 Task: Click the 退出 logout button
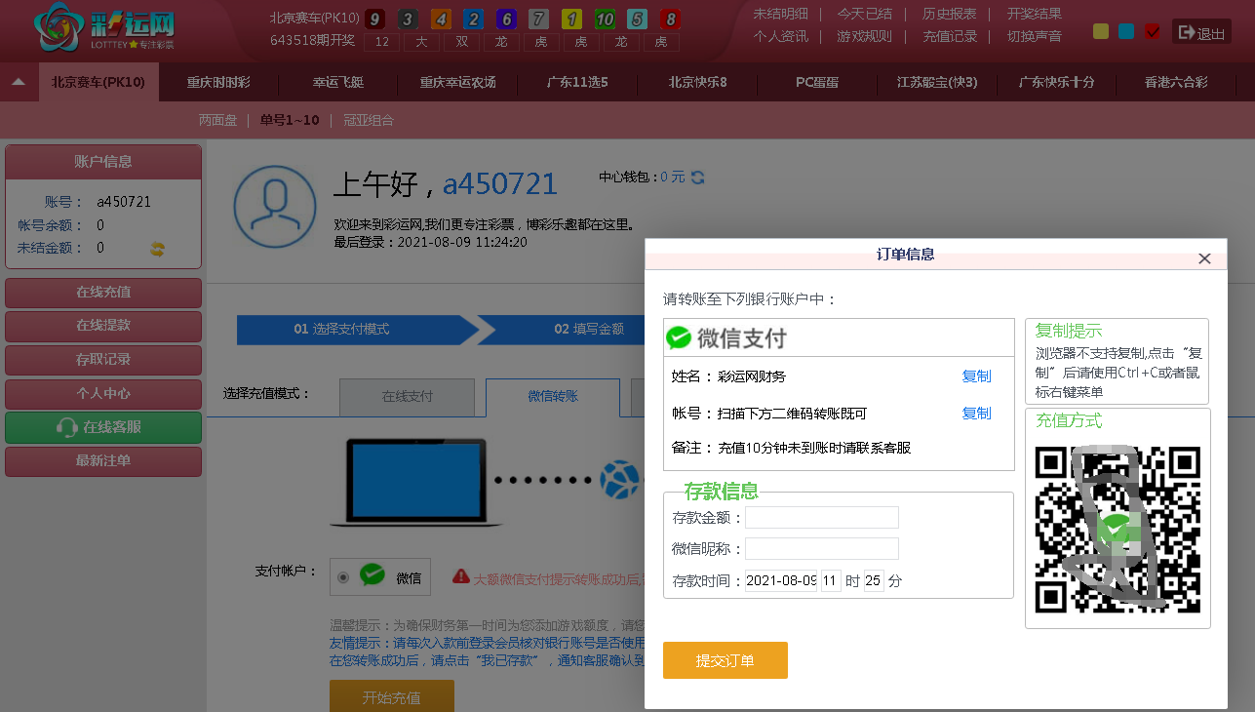click(1201, 32)
